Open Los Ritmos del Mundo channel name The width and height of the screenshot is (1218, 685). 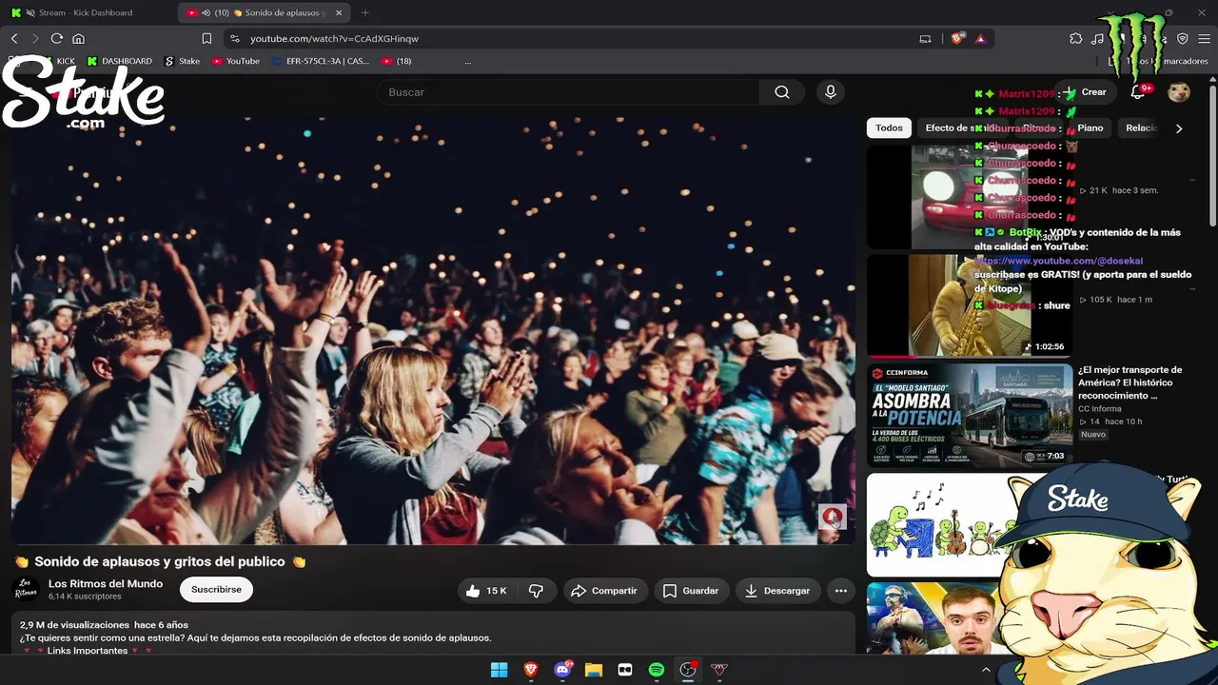pyautogui.click(x=106, y=583)
